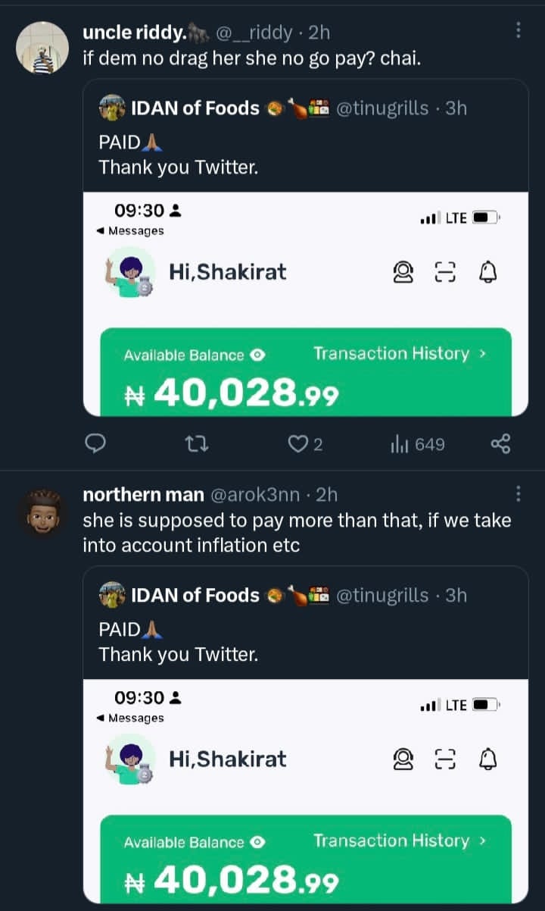
Task: Toggle balance visibility eye in first screenshot
Action: 257,355
